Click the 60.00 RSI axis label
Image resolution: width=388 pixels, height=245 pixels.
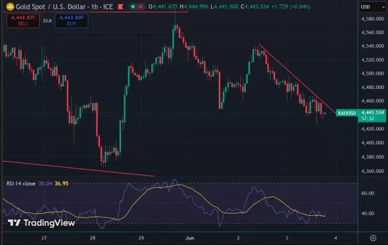[368, 193]
